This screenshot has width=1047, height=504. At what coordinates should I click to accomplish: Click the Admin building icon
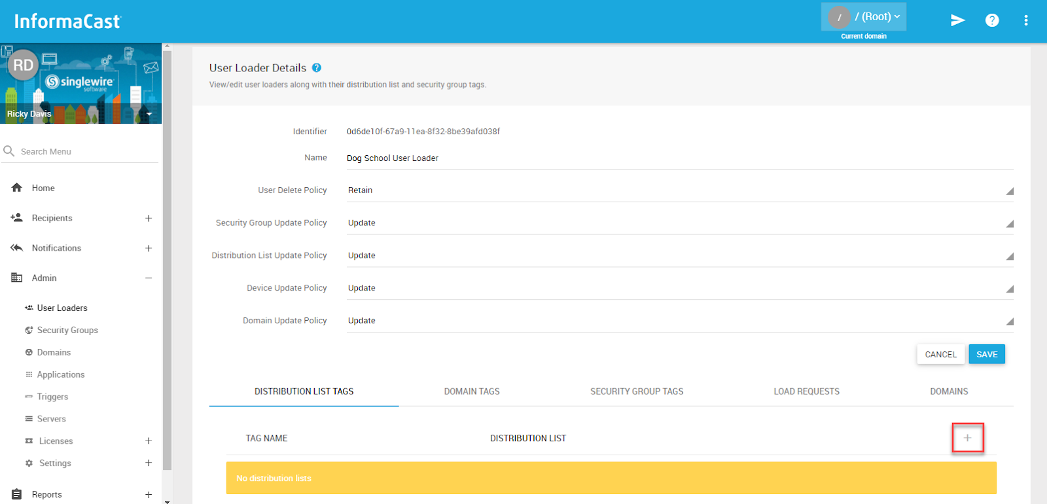(x=17, y=278)
